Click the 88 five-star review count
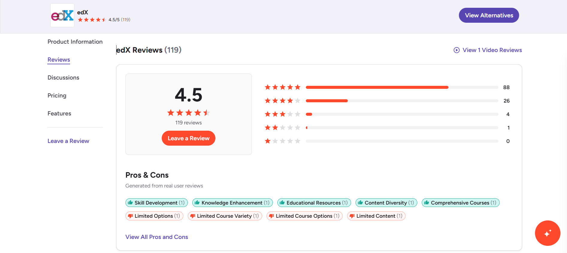The height and width of the screenshot is (253, 567). 506,87
